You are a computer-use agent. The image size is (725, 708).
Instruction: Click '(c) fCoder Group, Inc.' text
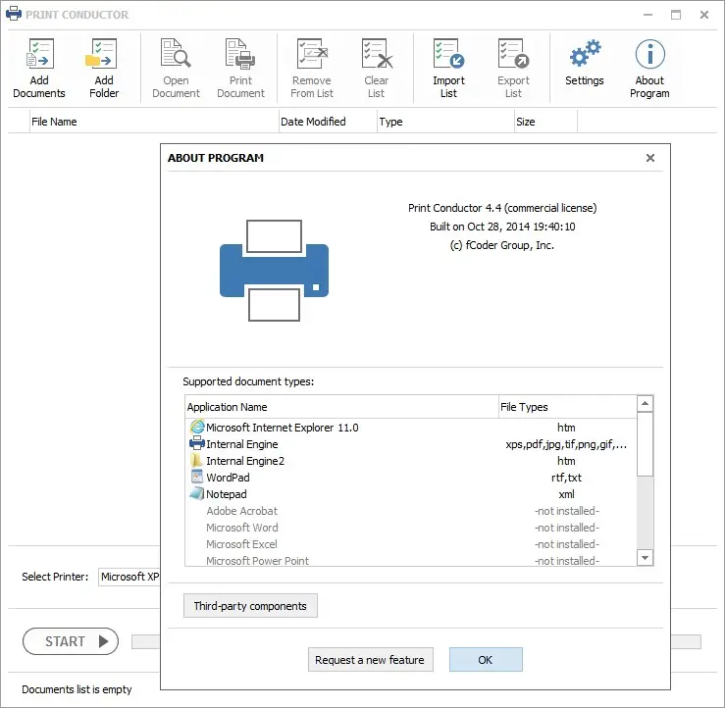pyautogui.click(x=502, y=245)
